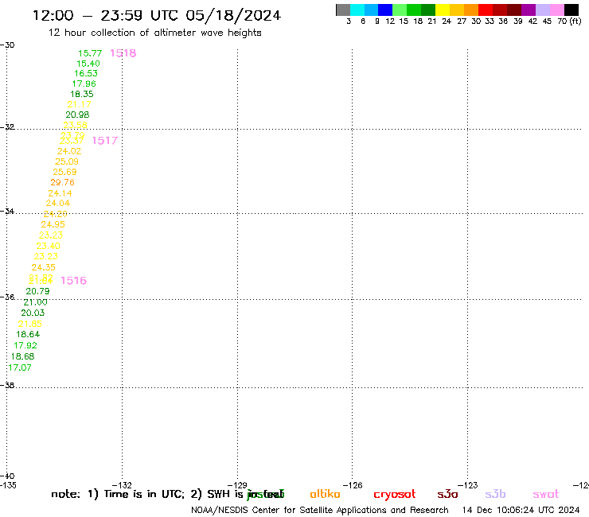Click the red 'cryosat' satellite legend label

tap(395, 494)
